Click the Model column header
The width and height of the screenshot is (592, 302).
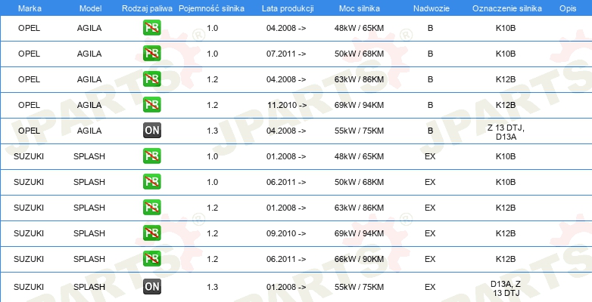point(90,8)
